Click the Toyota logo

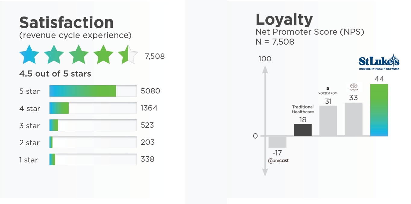pos(353,87)
